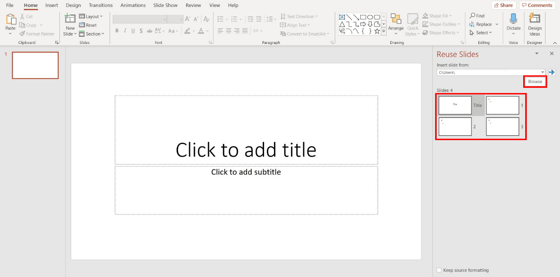Switch to the Transitions tab

(x=100, y=5)
